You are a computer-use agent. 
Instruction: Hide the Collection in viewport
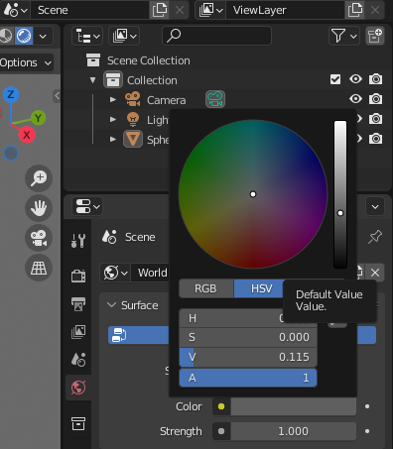[x=355, y=79]
